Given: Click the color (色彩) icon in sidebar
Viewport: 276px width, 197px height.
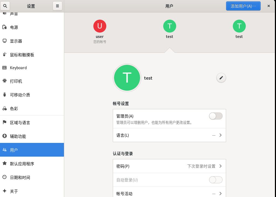Looking at the screenshot, I should click(4, 108).
